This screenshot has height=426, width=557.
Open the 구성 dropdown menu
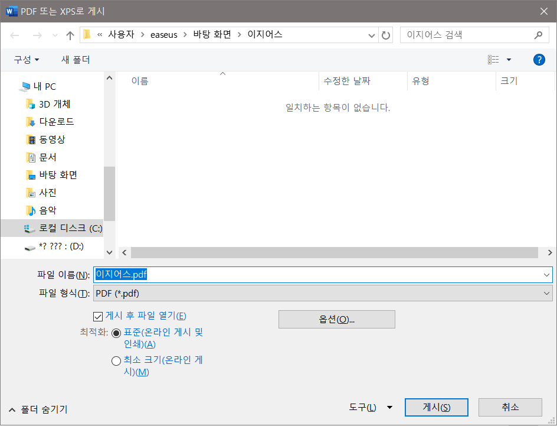click(27, 60)
